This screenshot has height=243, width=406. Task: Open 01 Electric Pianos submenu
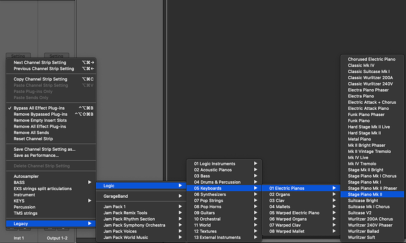[x=301, y=188]
